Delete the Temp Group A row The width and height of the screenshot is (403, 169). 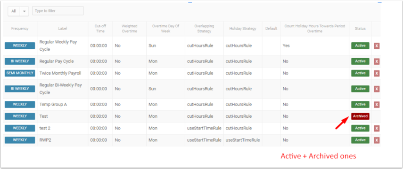click(x=377, y=105)
